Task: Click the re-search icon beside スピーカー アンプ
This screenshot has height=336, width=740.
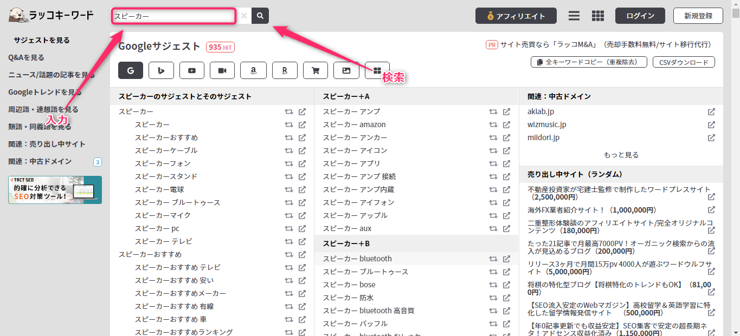Action: pos(493,111)
